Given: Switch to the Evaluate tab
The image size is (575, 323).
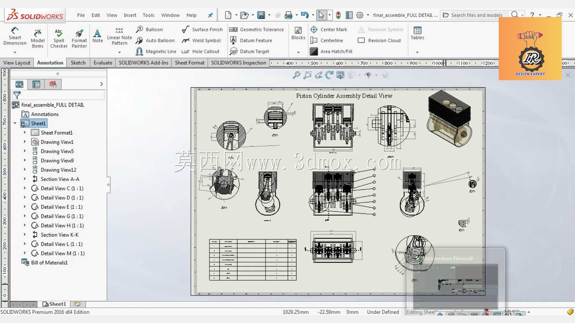Looking at the screenshot, I should pos(103,63).
